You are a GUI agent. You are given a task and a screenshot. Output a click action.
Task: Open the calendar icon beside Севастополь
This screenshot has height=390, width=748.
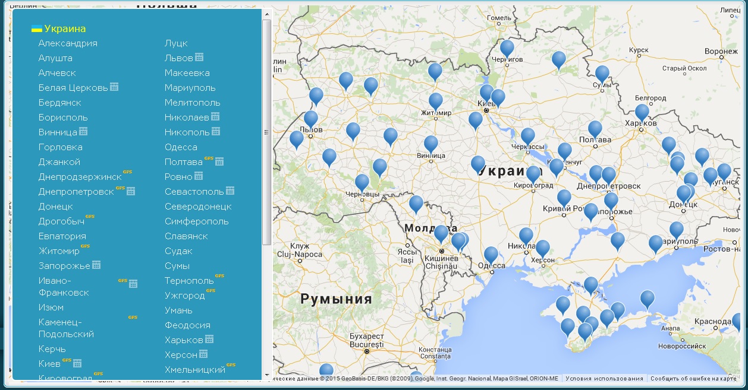coord(230,191)
